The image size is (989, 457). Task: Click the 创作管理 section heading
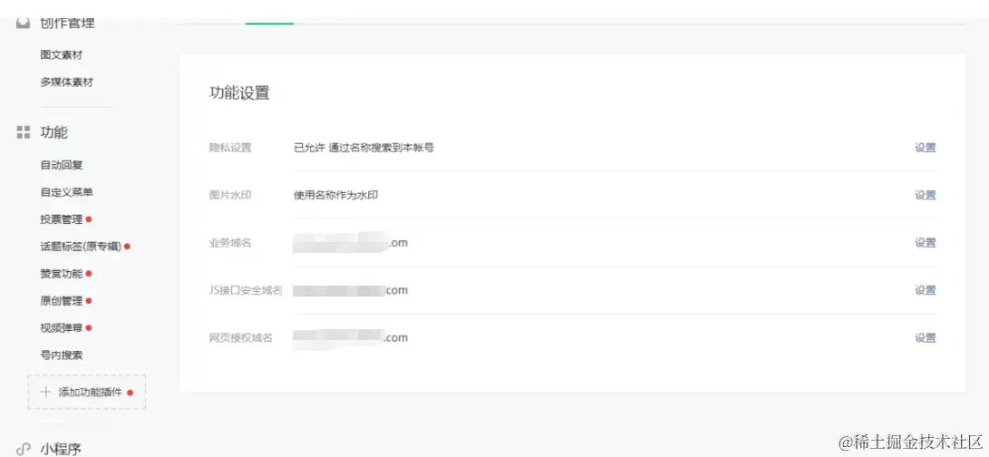pyautogui.click(x=67, y=24)
